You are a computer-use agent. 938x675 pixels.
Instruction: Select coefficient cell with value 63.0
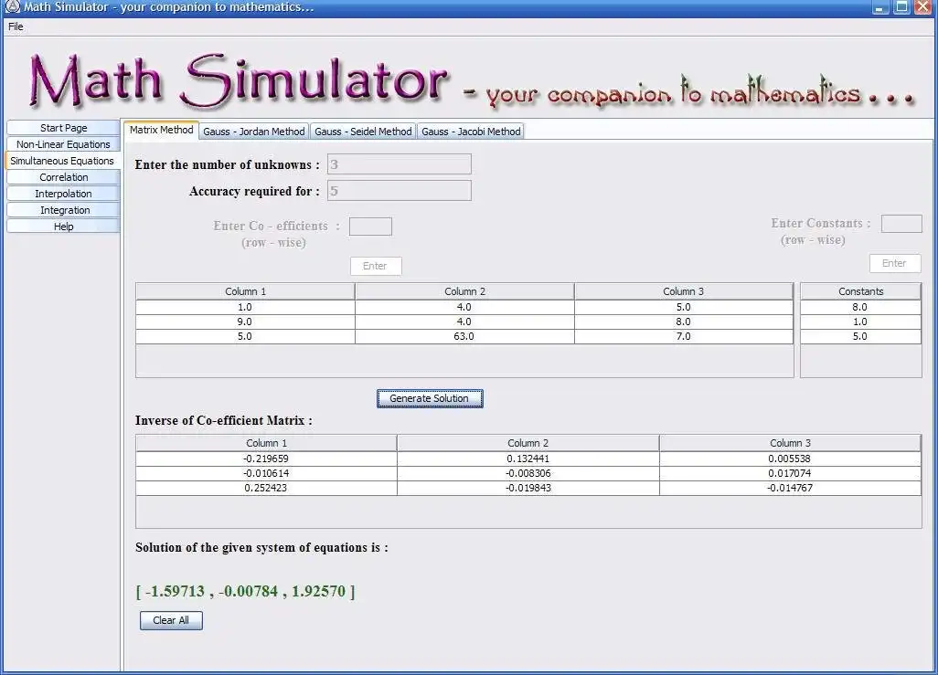pos(464,337)
